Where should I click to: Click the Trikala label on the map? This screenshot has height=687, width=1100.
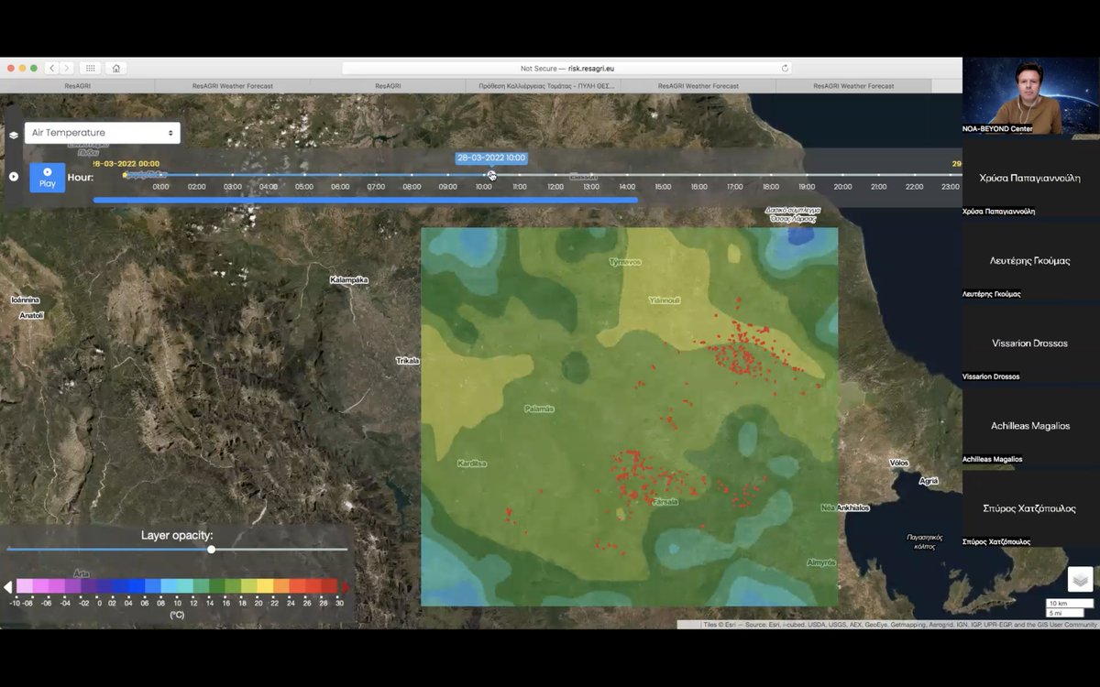tap(407, 361)
